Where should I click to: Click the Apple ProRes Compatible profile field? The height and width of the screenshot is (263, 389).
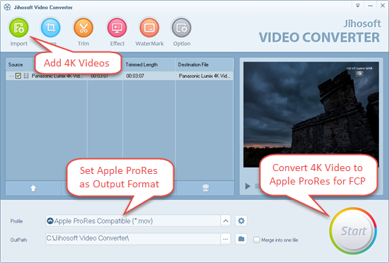point(133,221)
